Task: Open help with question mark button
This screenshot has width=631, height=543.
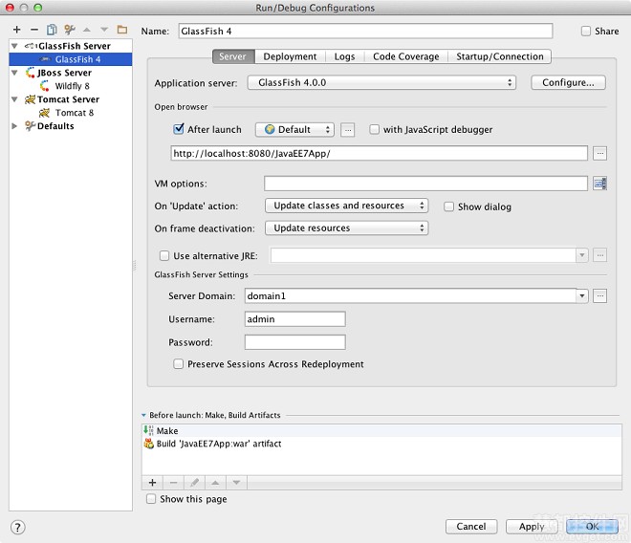Action: click(x=18, y=528)
